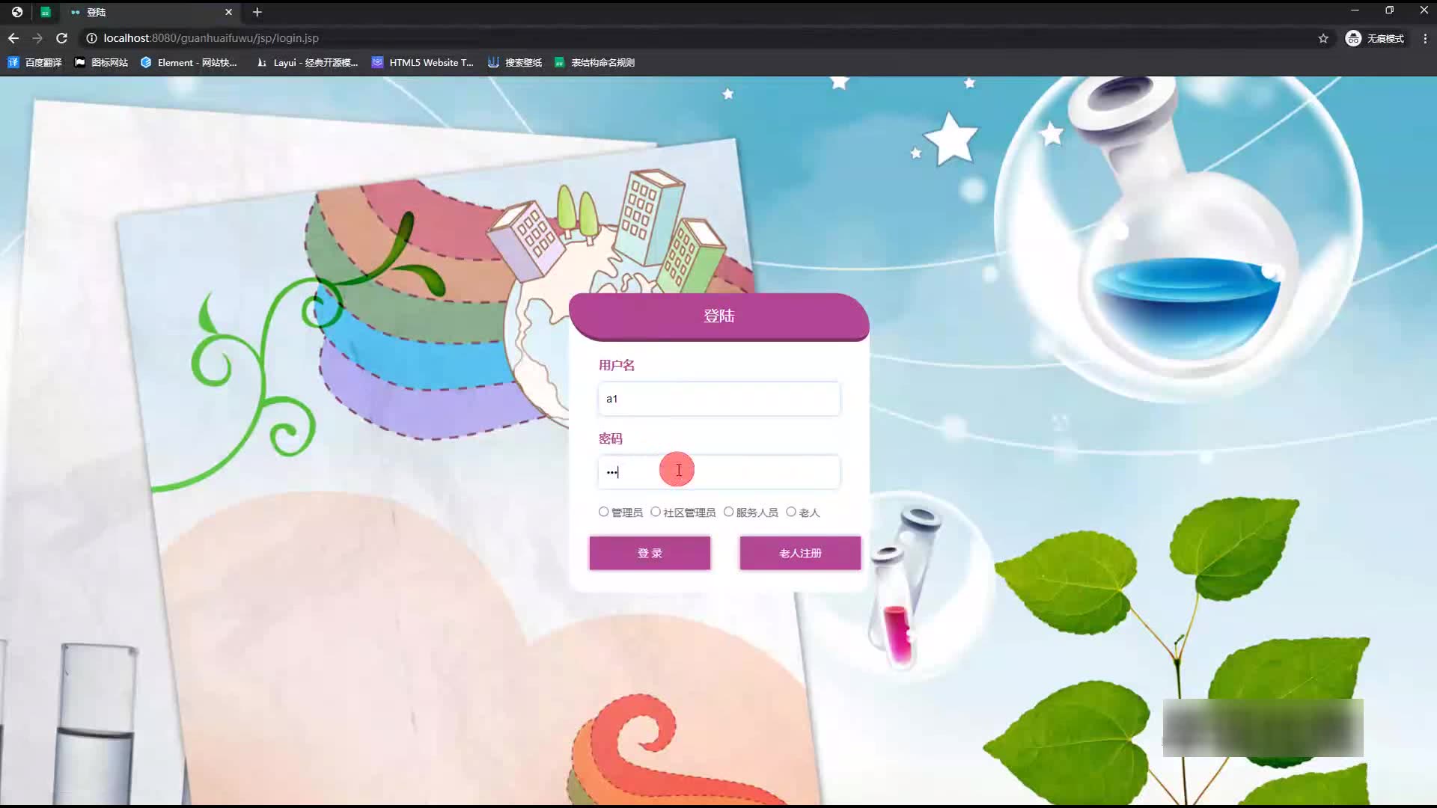Viewport: 1437px width, 808px height.
Task: Open the Layui bookmark
Action: point(307,63)
